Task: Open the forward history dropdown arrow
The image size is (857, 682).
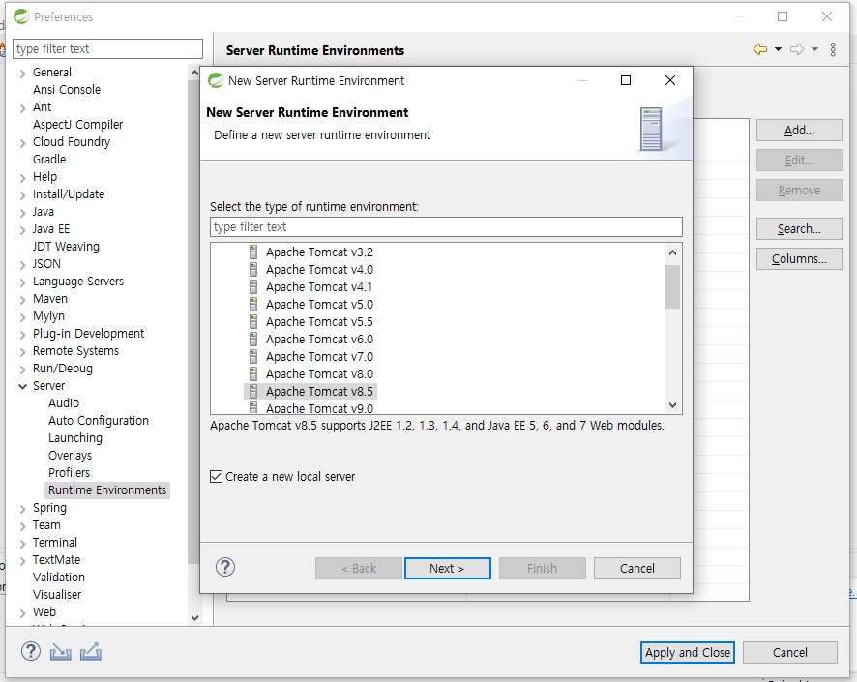Action: tap(814, 49)
